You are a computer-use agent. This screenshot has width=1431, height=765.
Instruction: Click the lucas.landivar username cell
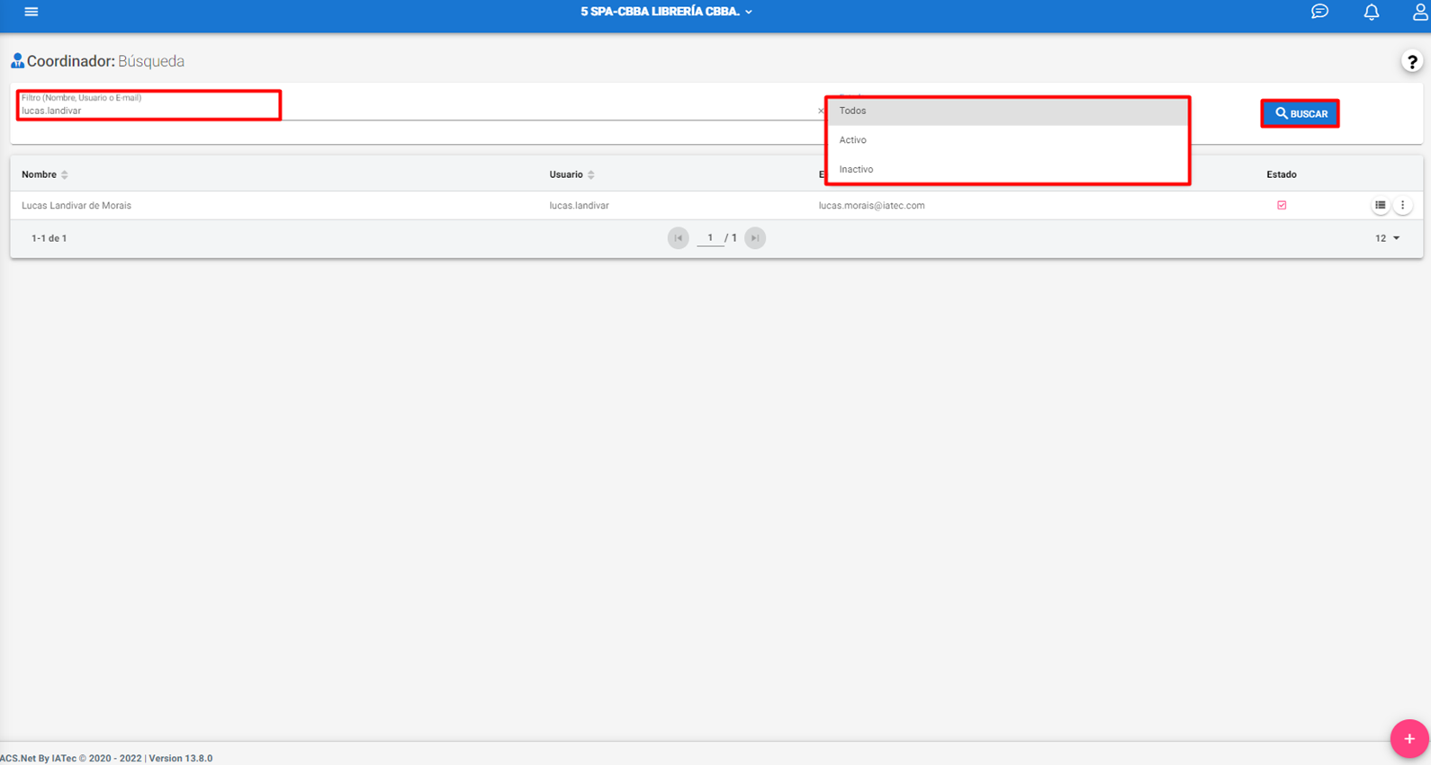(x=579, y=206)
